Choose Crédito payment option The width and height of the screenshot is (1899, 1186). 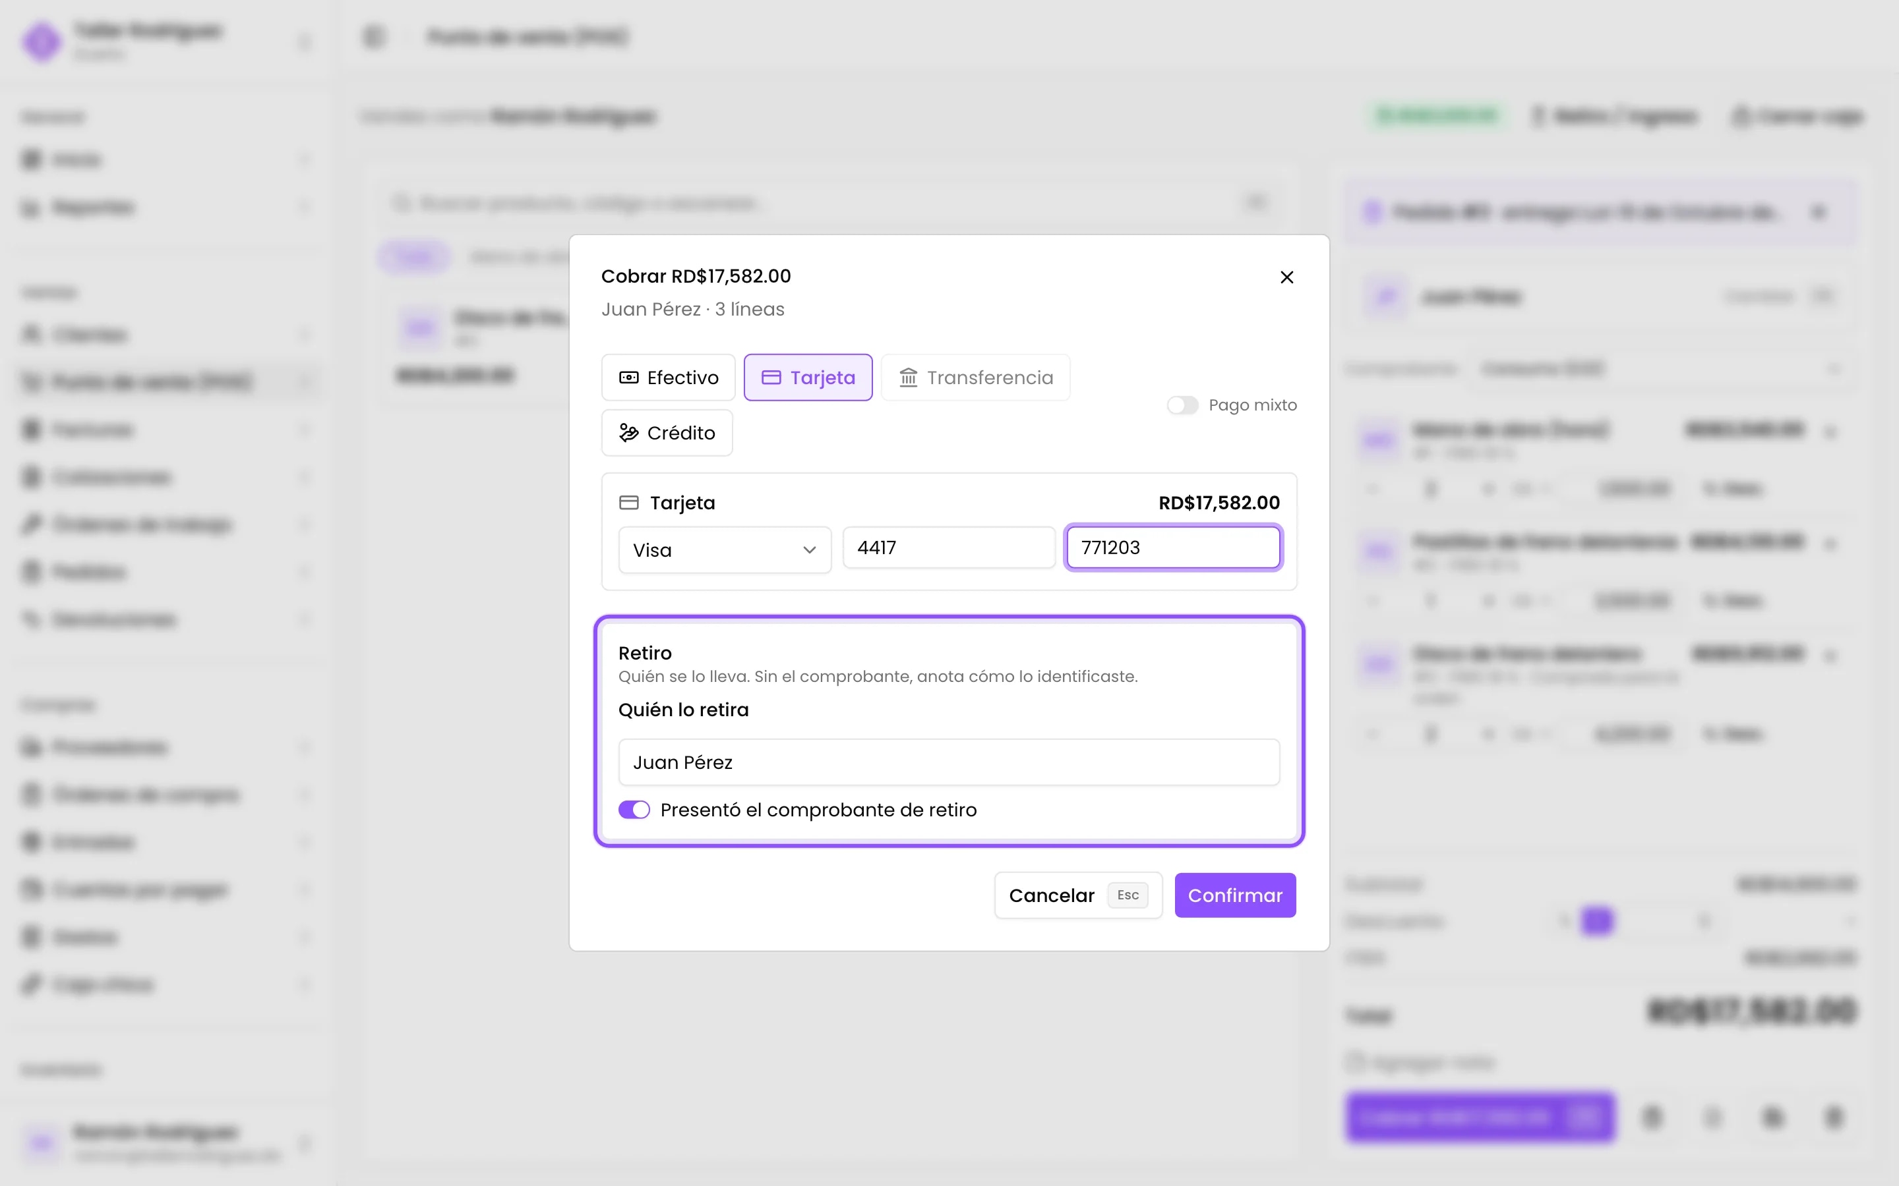667,433
